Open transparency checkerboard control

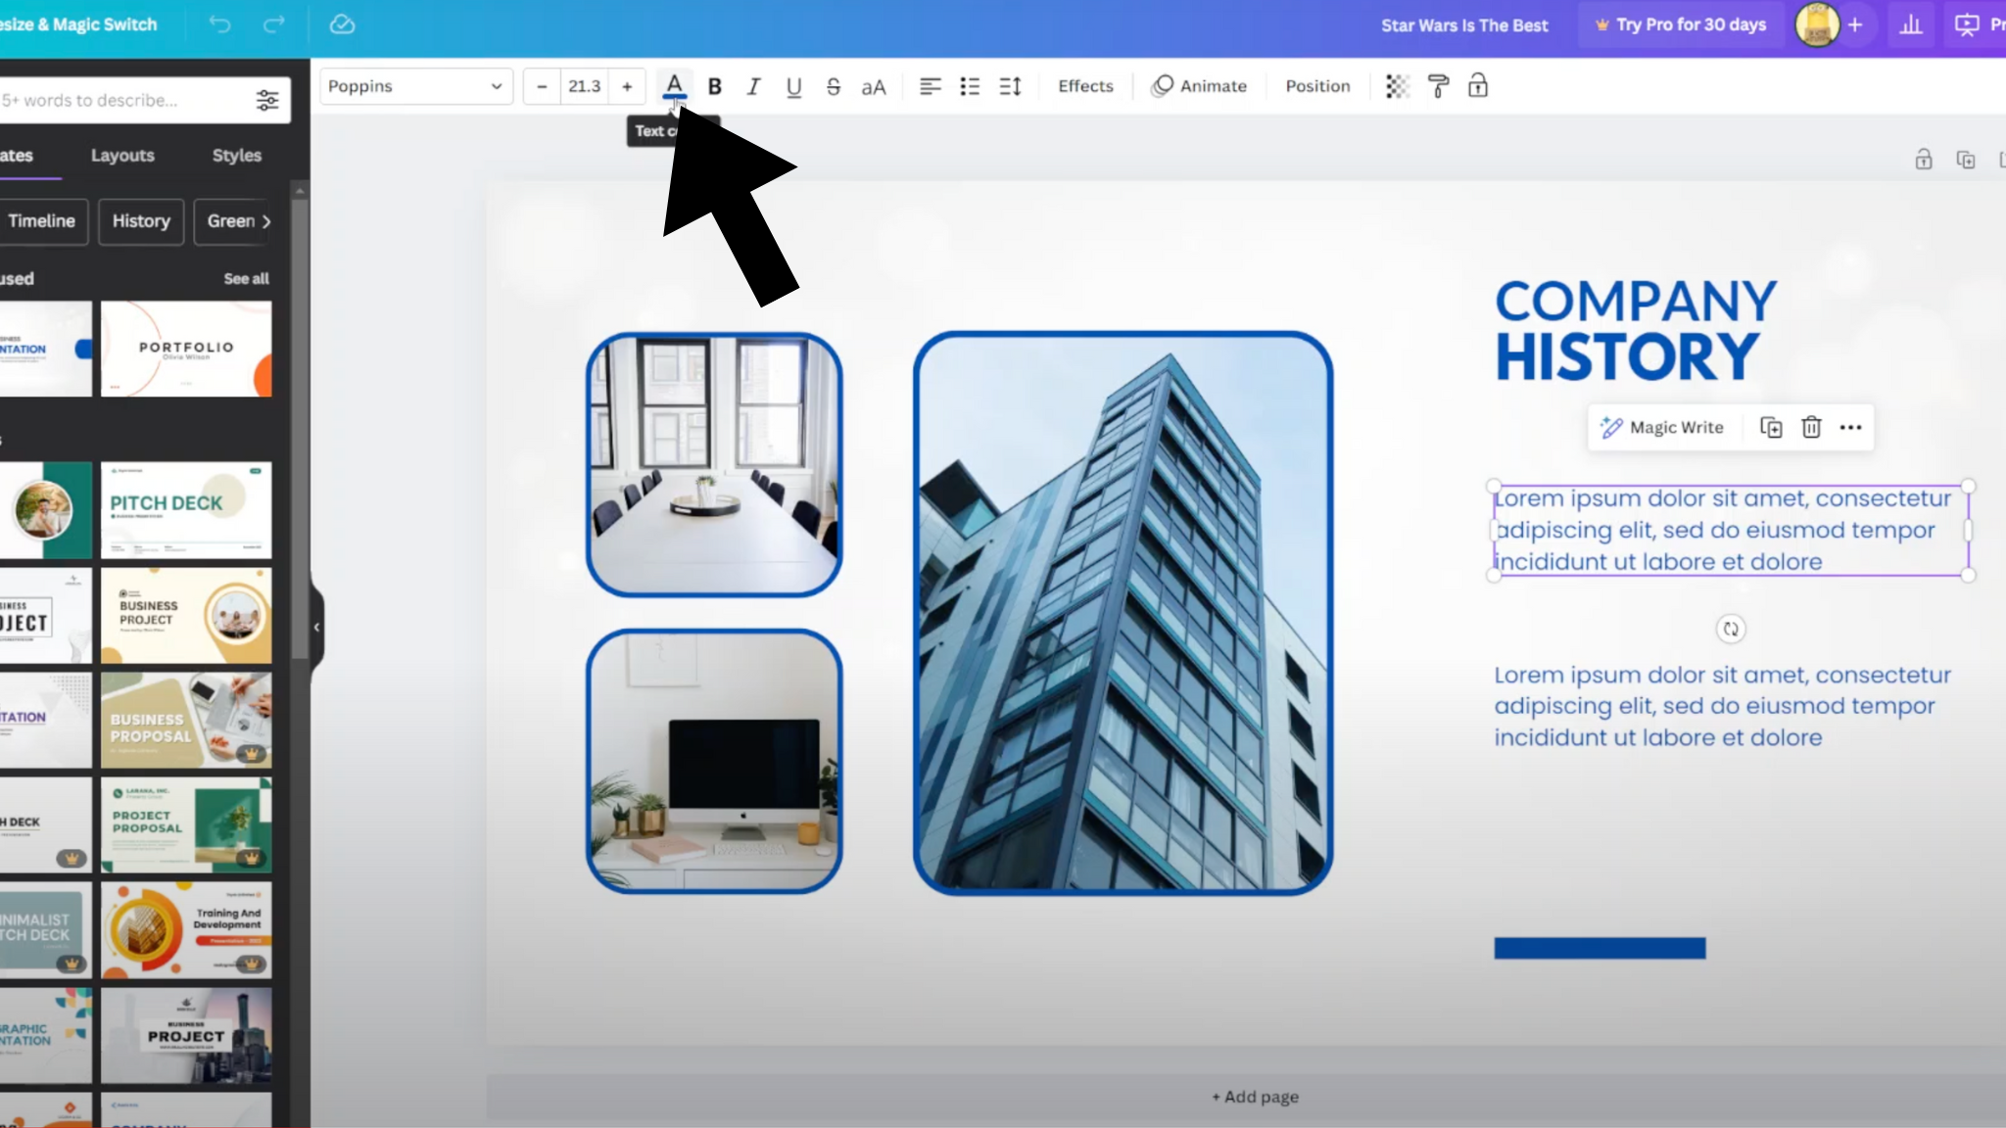click(1398, 86)
